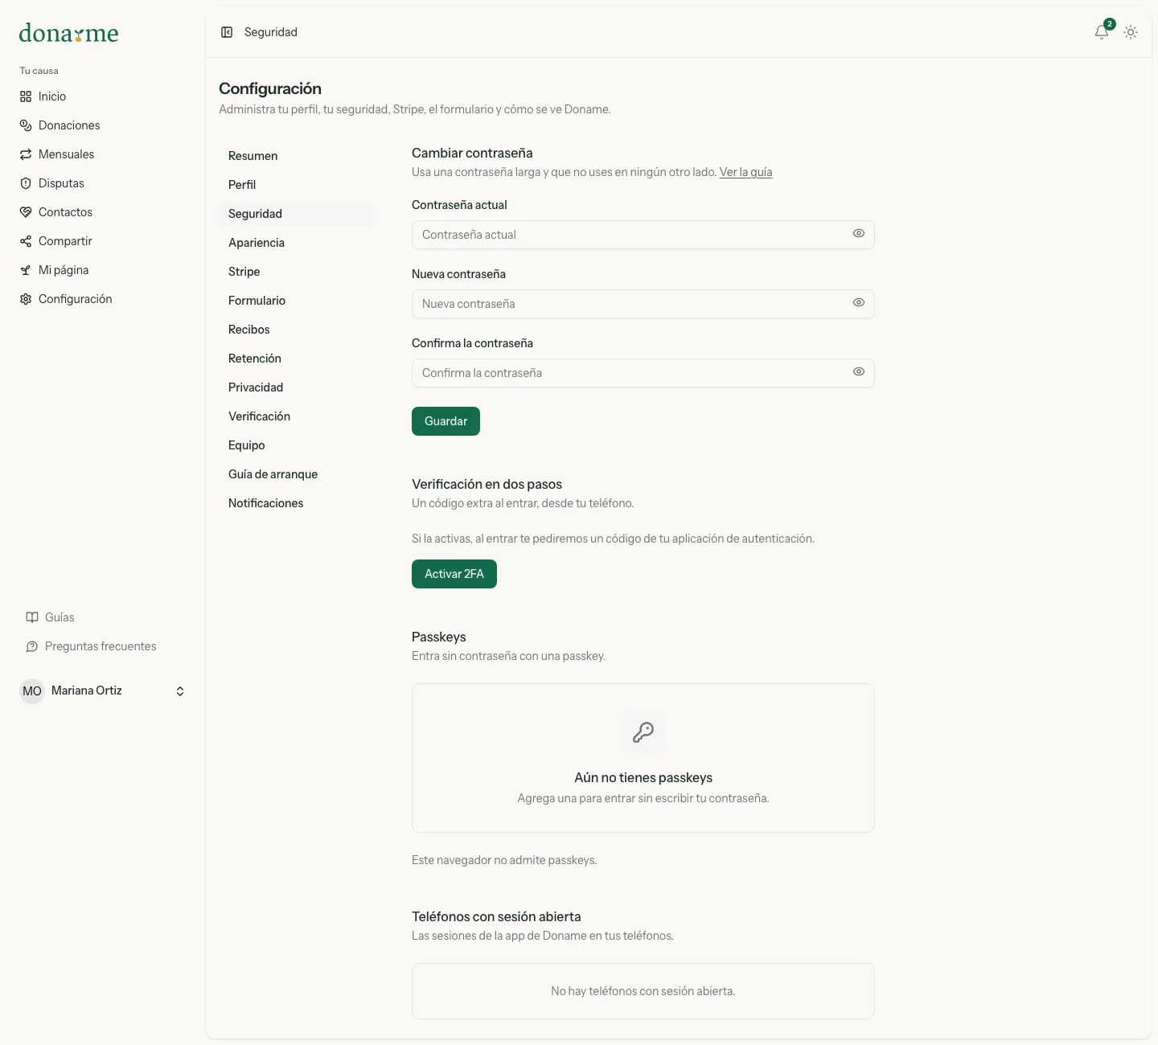1158x1045 pixels.
Task: Open Configuración in the sidebar
Action: pos(103,299)
